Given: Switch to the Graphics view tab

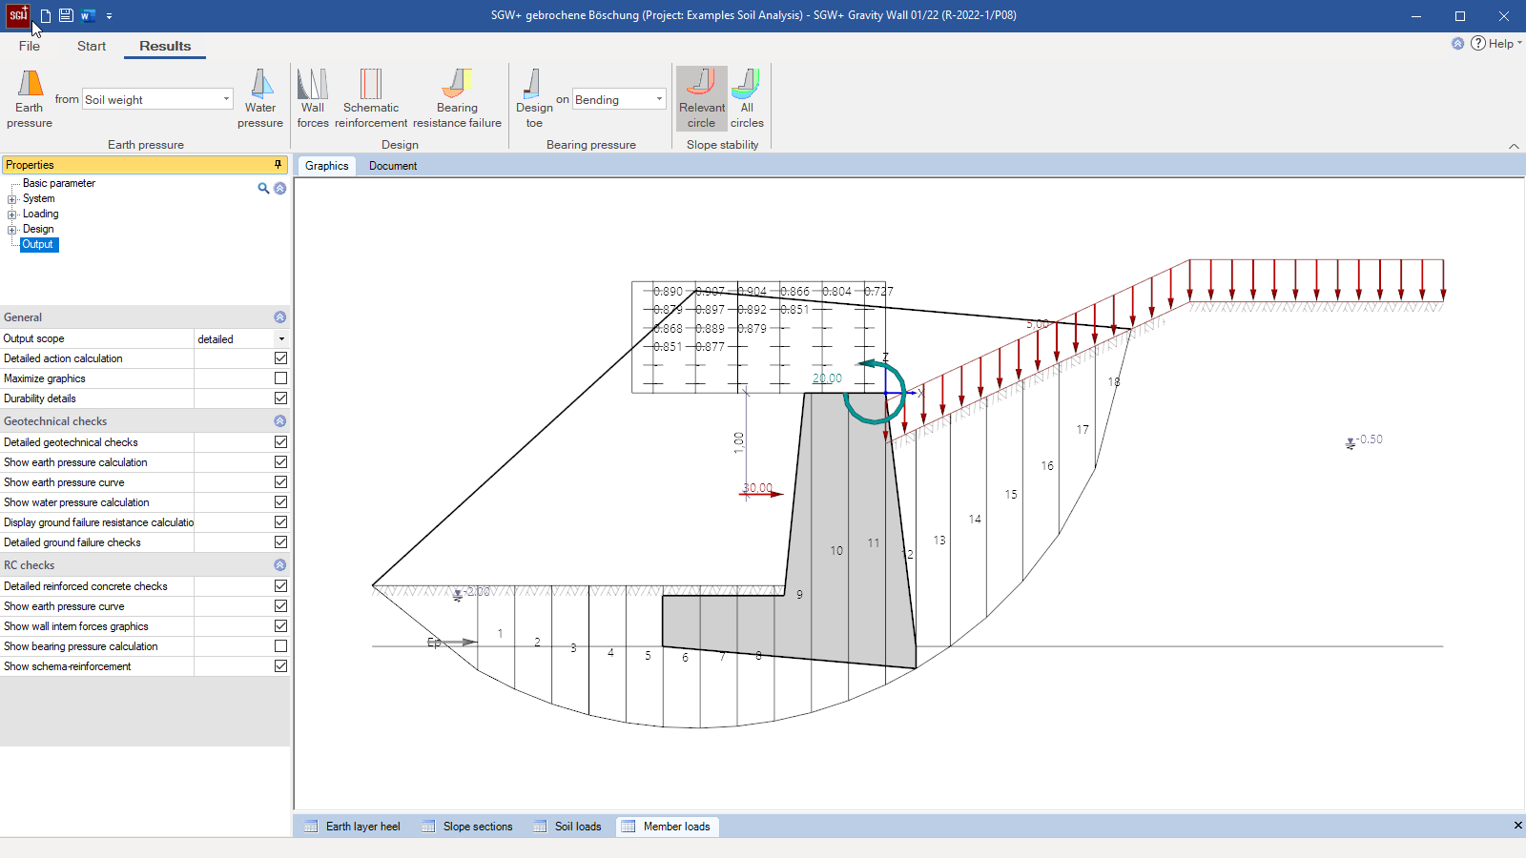Looking at the screenshot, I should tap(326, 166).
